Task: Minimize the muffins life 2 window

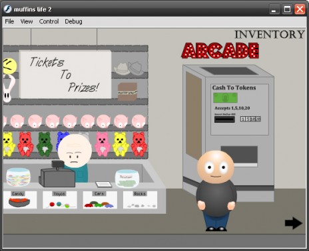Action: click(274, 9)
